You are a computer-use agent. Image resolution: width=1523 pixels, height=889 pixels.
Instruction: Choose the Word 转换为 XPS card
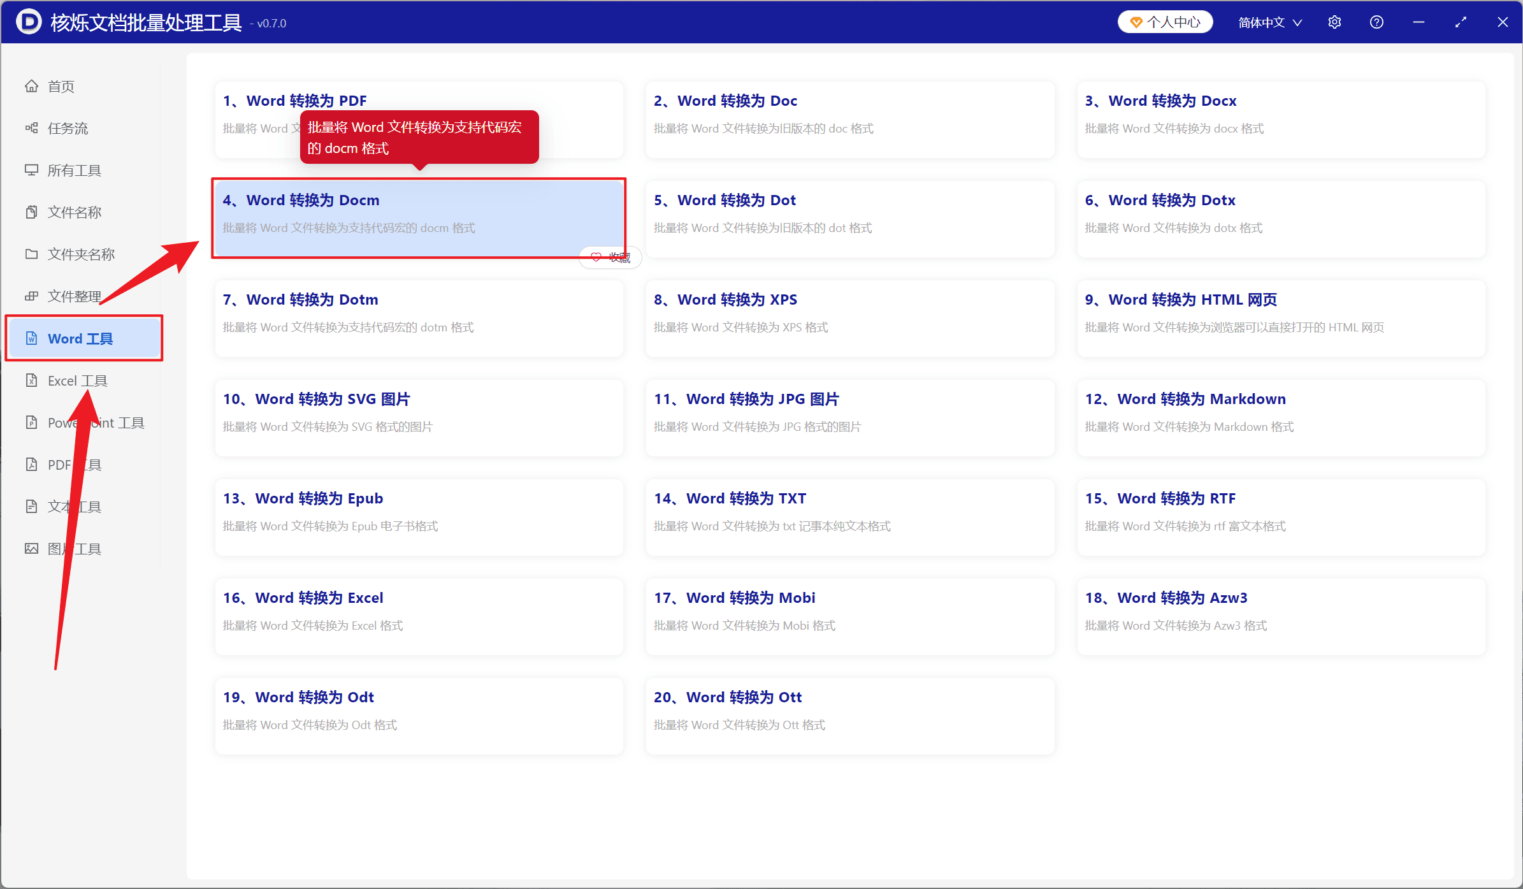pos(849,318)
